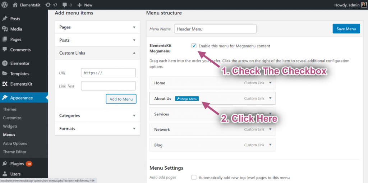The image size is (368, 183).
Task: Check Automatically add new top-level pages
Action: point(194,177)
